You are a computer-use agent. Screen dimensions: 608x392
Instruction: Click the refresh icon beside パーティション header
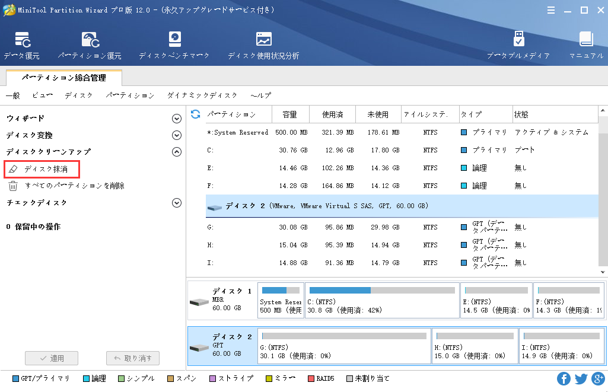click(195, 114)
